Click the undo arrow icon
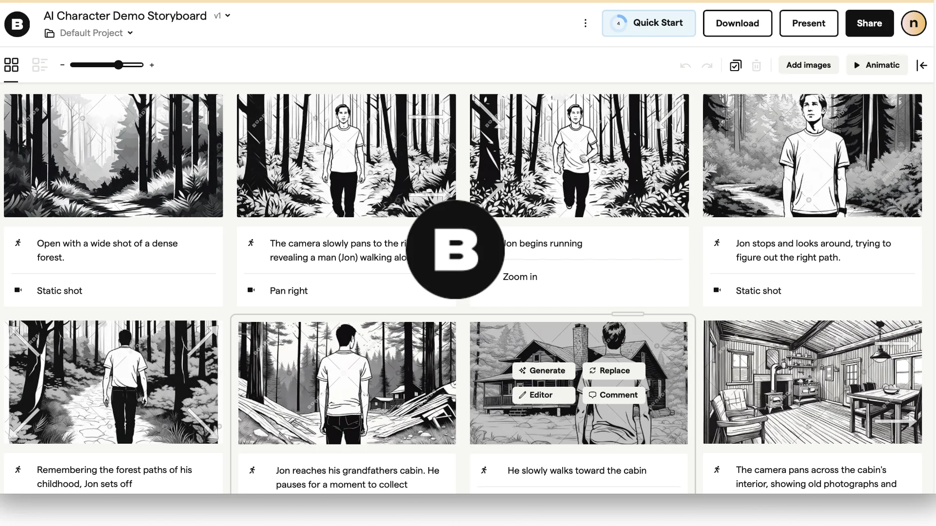936x526 pixels. (x=685, y=65)
